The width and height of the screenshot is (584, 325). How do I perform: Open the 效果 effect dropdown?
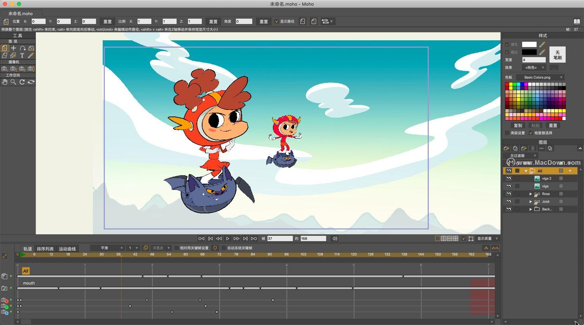tap(534, 68)
